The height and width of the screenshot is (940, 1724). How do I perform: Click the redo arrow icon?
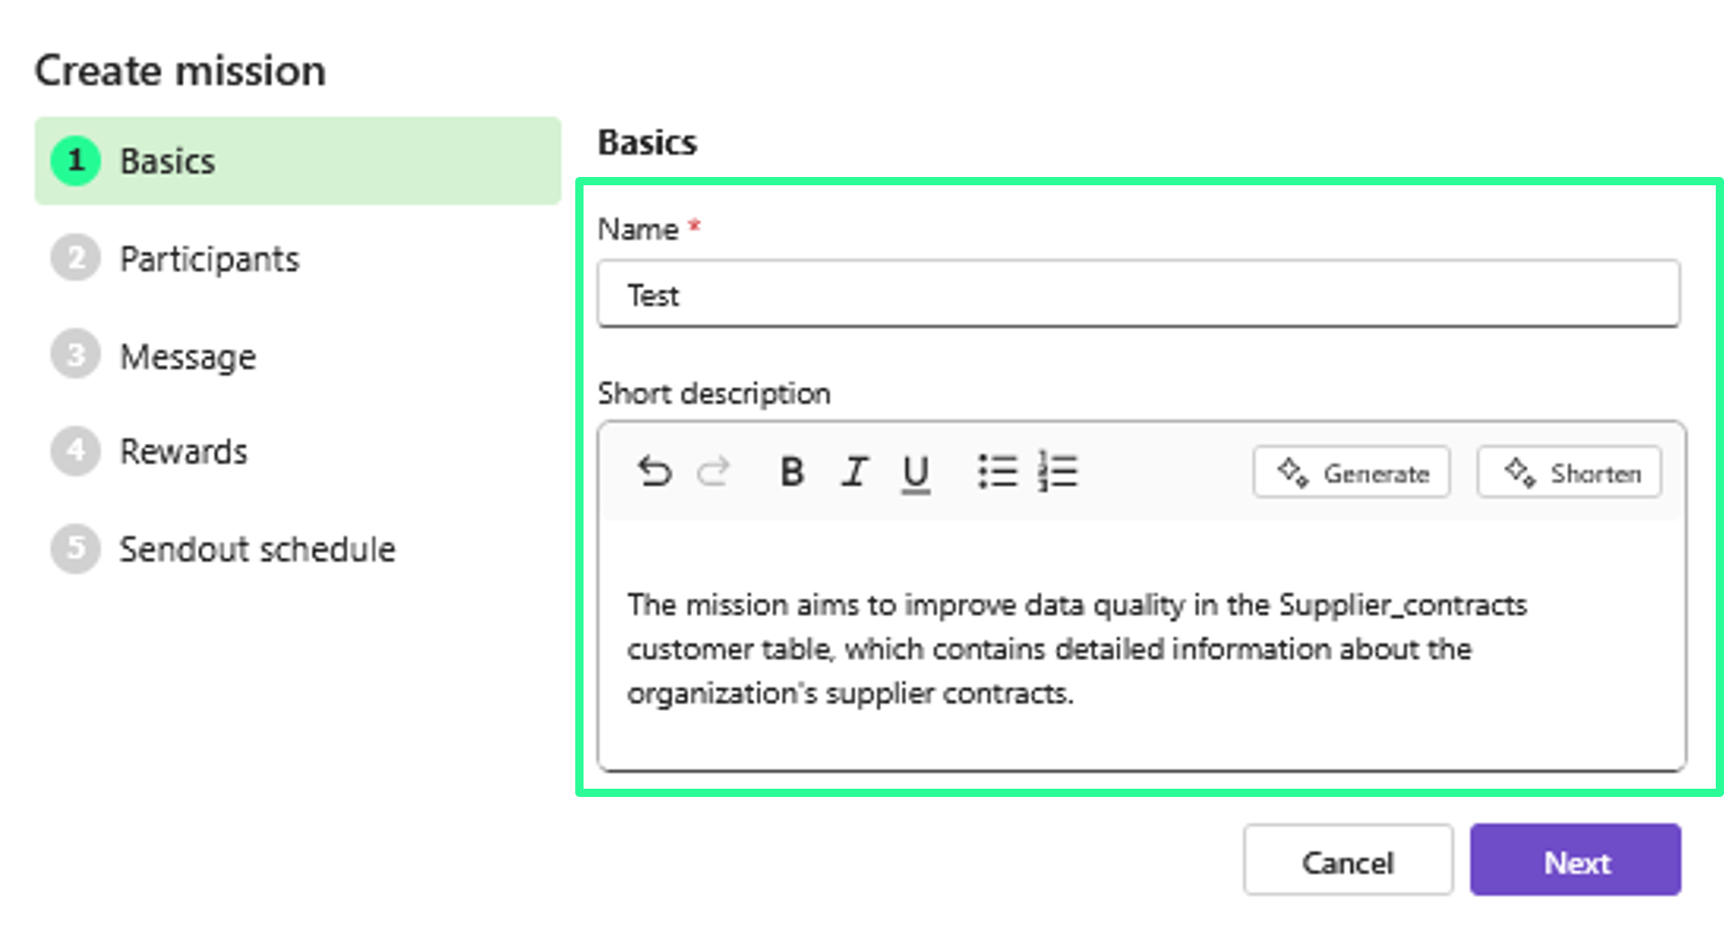(714, 472)
